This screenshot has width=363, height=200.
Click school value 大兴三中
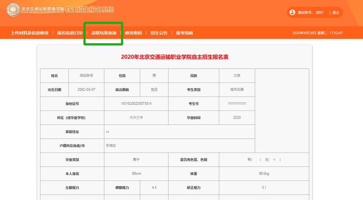136,117
